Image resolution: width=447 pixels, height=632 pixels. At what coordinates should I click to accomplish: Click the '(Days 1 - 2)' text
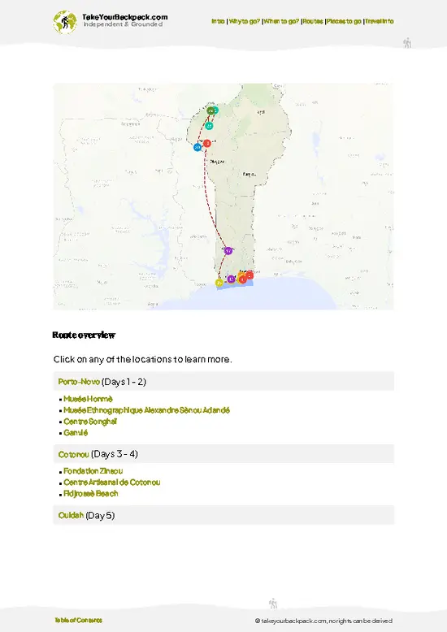pos(124,382)
